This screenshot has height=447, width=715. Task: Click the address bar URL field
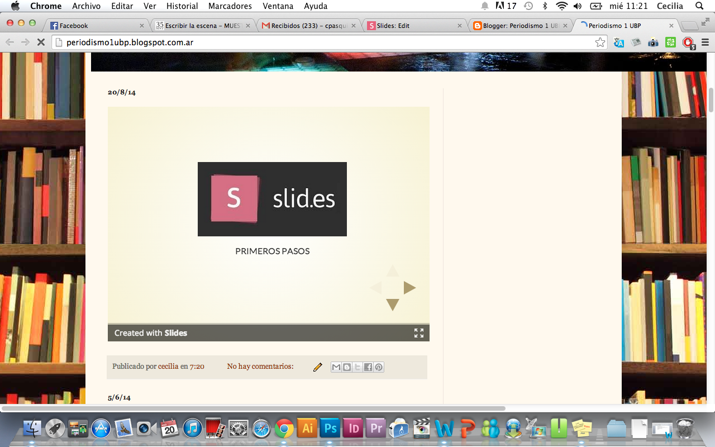point(324,42)
